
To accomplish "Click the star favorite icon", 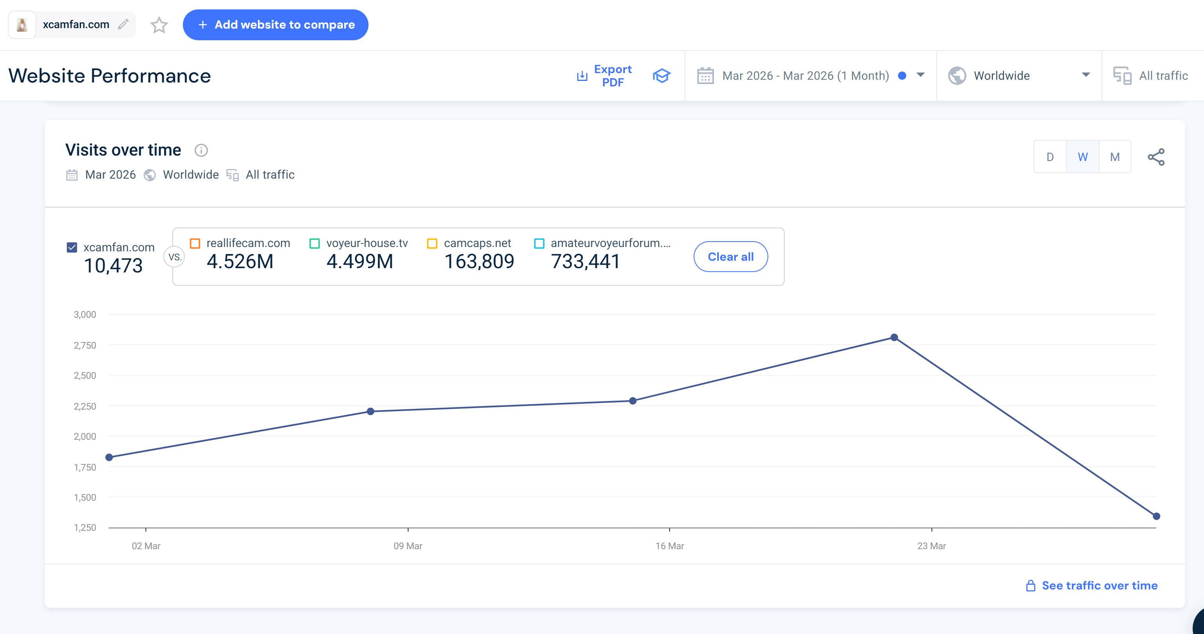I will [x=159, y=25].
